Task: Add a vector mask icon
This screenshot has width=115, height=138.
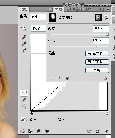Action: click(106, 17)
